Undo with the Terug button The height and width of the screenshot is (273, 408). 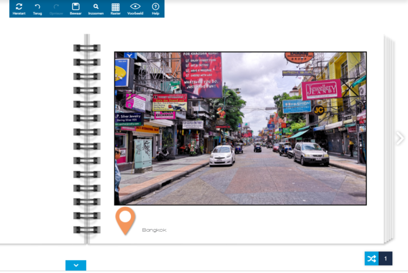[x=37, y=8]
